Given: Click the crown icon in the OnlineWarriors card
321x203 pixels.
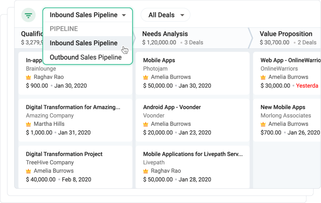Looking at the screenshot, I should pyautogui.click(x=263, y=77).
